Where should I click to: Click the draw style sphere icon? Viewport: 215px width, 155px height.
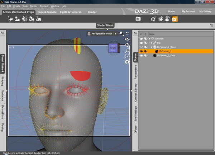121,33
